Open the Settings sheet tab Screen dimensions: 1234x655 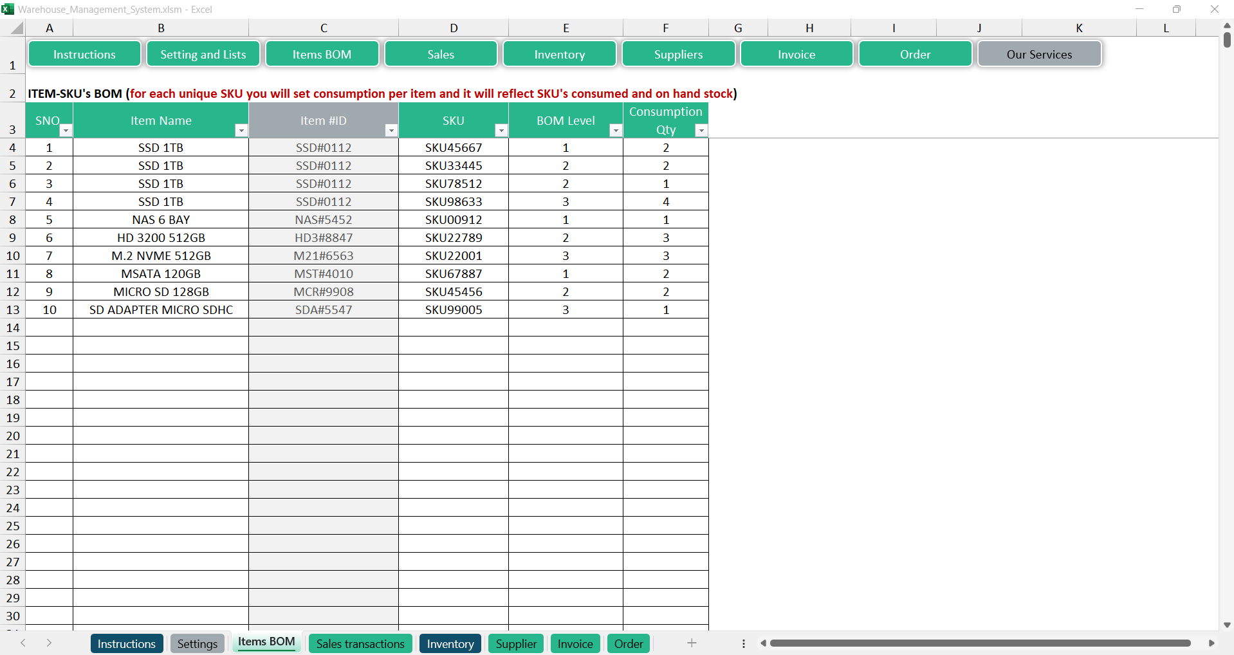(197, 643)
